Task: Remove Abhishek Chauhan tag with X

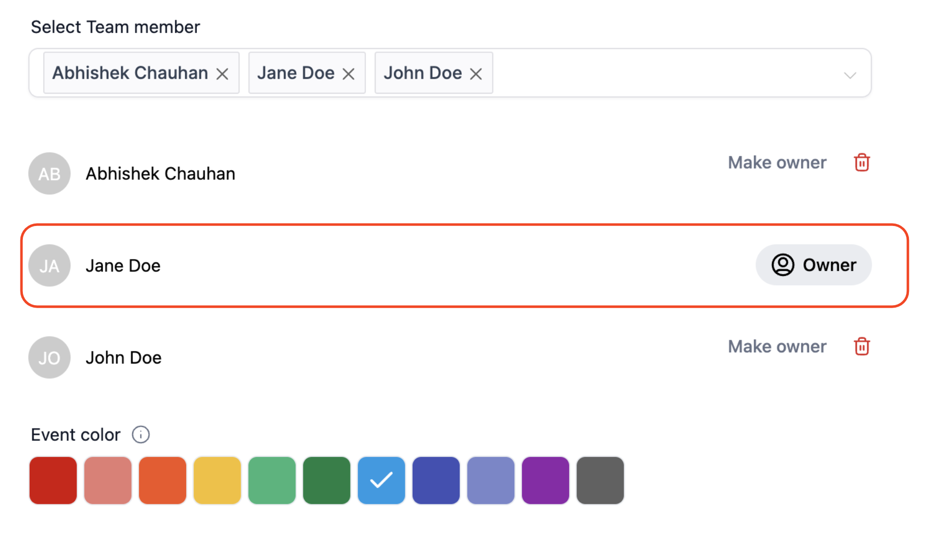Action: coord(223,74)
